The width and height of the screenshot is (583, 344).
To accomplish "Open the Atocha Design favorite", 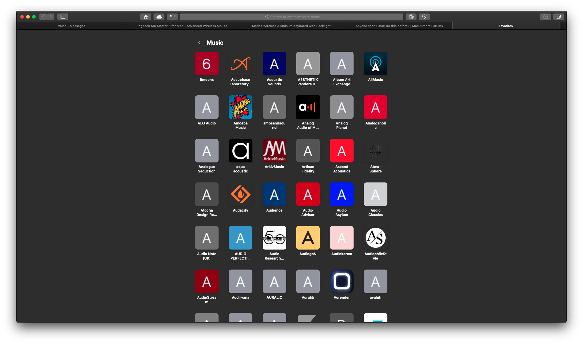I will click(x=206, y=194).
